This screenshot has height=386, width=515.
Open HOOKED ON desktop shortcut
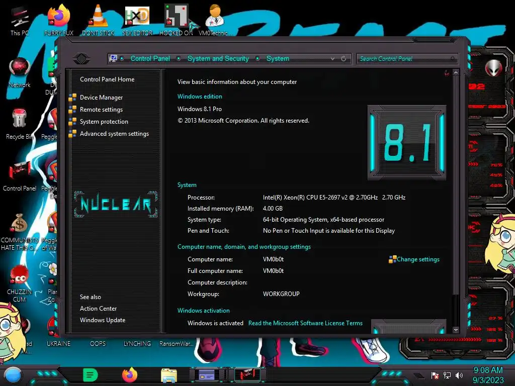tap(176, 21)
